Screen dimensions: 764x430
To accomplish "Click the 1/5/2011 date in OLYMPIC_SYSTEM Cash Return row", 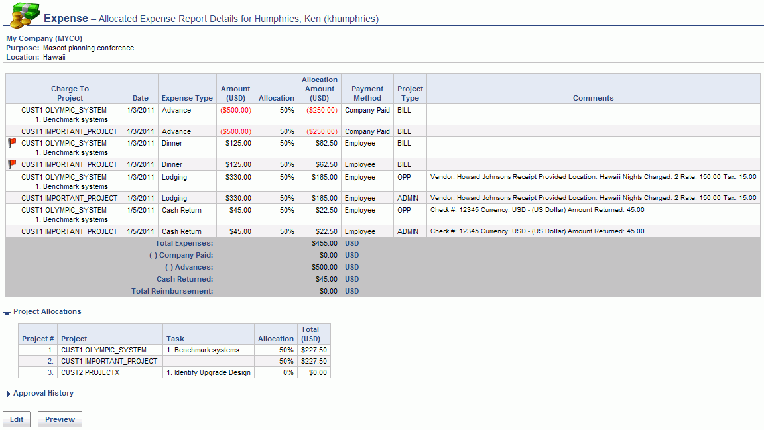I will coord(141,210).
